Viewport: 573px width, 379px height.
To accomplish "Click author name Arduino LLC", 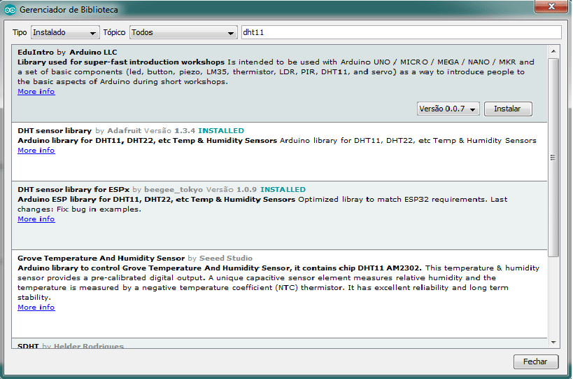I will coord(93,52).
